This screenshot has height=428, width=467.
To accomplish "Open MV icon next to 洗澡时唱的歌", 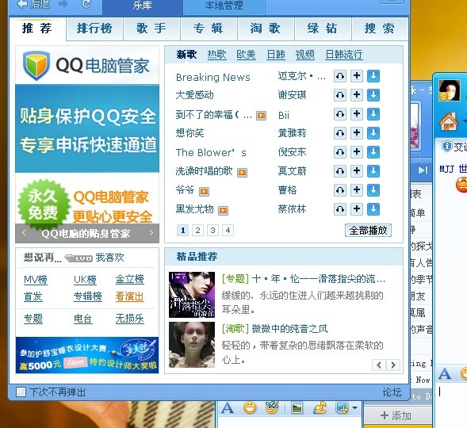I will coord(242,172).
